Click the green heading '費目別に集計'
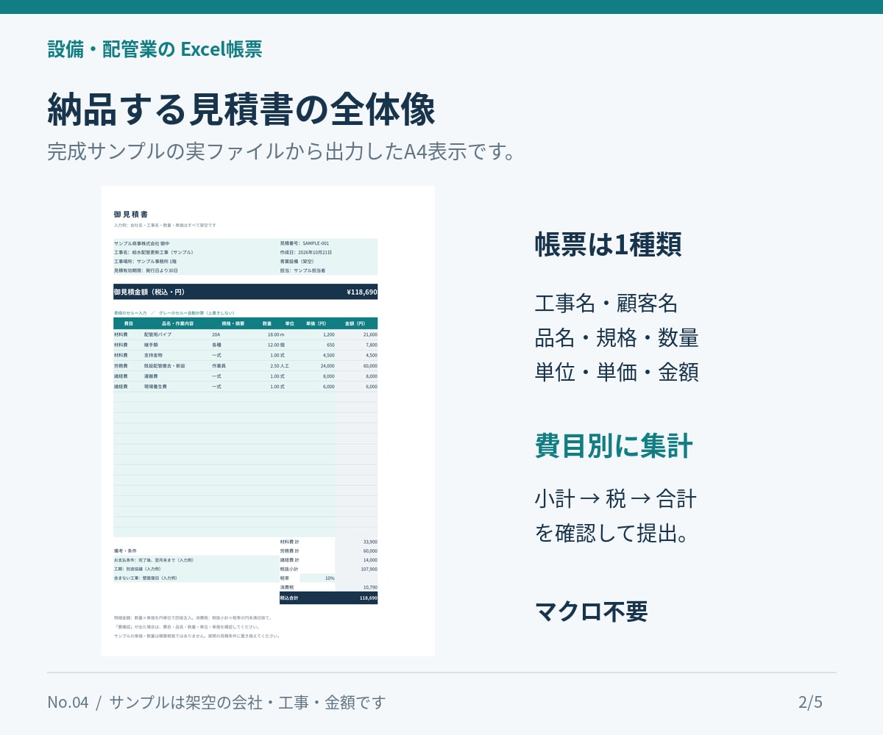883x735 pixels. 614,446
